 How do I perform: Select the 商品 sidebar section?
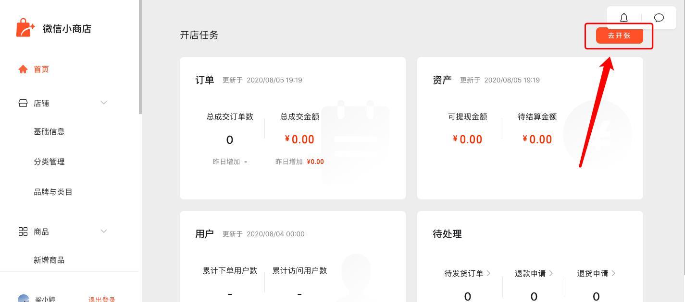pyautogui.click(x=41, y=232)
